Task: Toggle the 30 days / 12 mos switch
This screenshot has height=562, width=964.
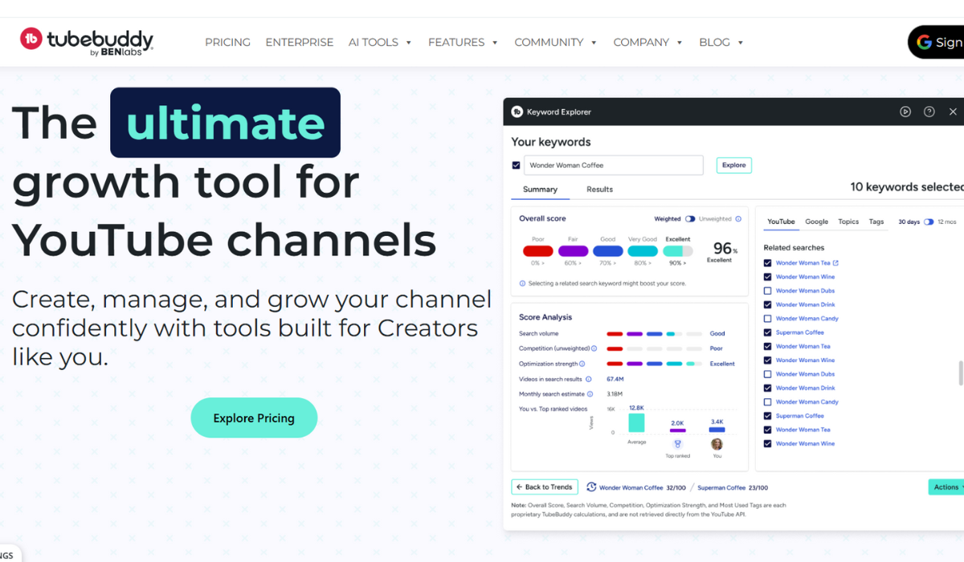Action: 929,222
